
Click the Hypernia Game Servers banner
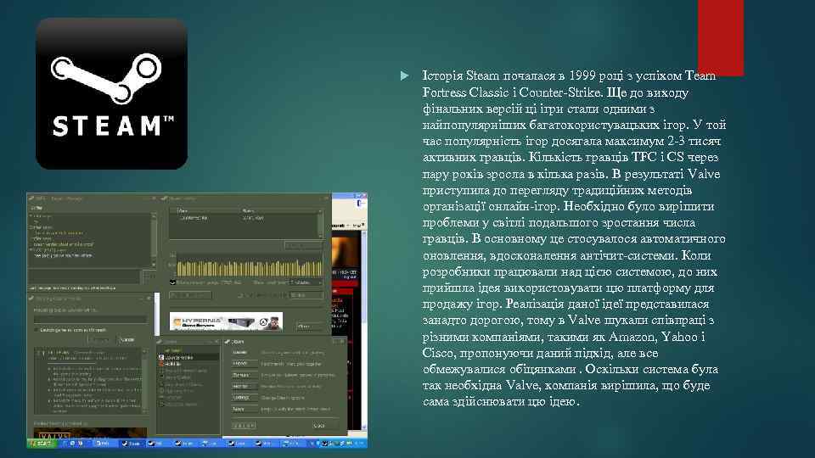point(226,321)
